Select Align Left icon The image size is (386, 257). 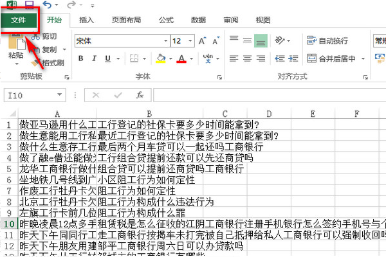tap(234, 58)
